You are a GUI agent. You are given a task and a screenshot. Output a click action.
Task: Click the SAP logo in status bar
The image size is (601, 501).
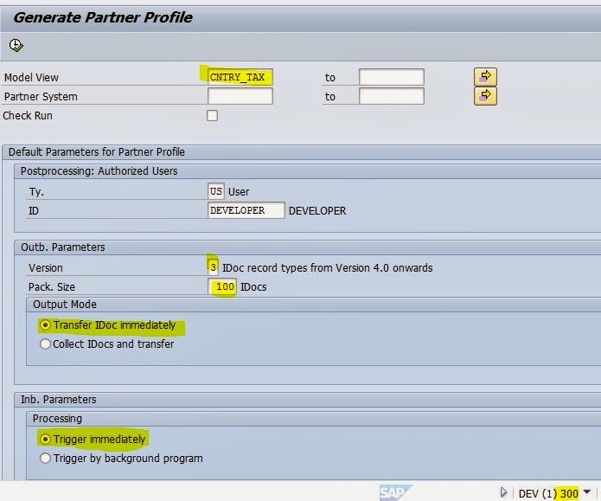395,492
